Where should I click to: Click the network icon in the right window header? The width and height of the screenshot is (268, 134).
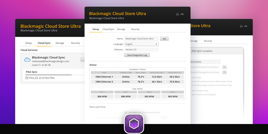pyautogui.click(x=241, y=26)
